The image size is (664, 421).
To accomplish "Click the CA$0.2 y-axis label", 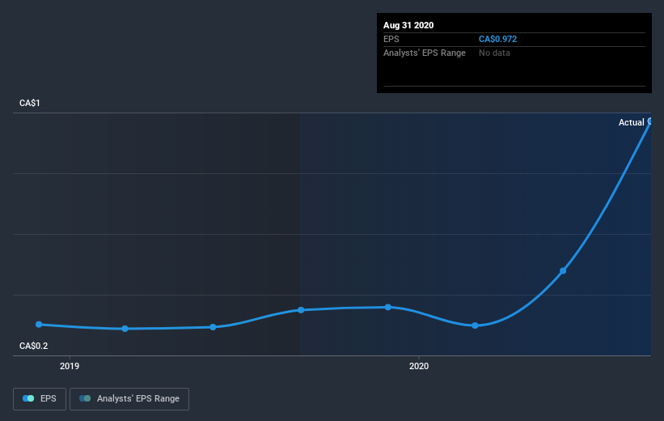I will tap(33, 346).
